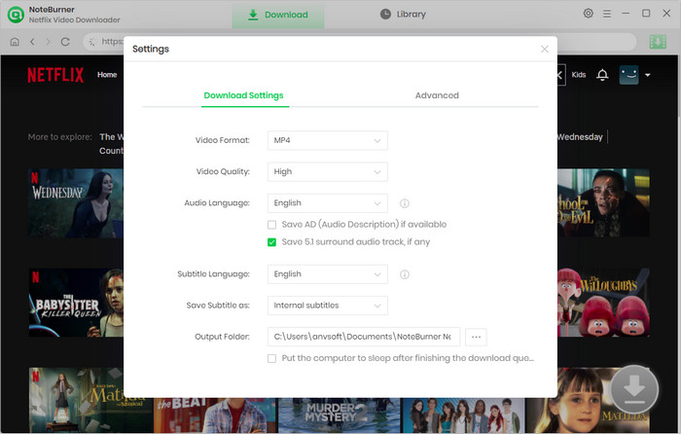Image resolution: width=681 pixels, height=434 pixels.
Task: Open the Wednesday show thumbnail
Action: [x=76, y=203]
